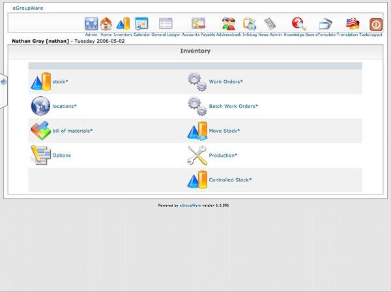
Task: Open the Batch Work Orders* link
Action: click(x=233, y=106)
